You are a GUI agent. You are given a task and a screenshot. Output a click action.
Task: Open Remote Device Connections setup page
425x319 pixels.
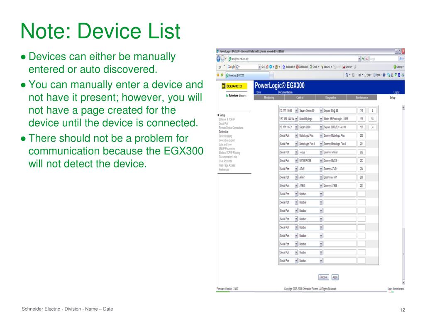tap(231, 128)
